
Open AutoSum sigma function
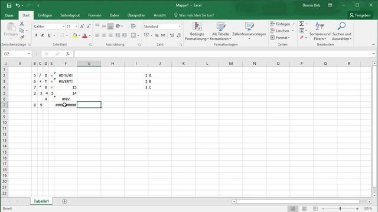pyautogui.click(x=302, y=24)
